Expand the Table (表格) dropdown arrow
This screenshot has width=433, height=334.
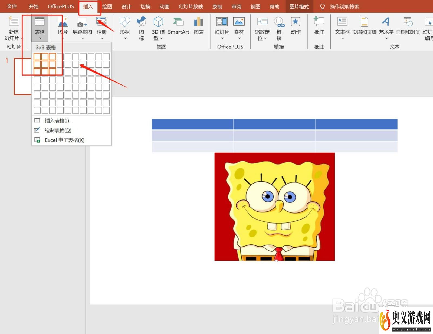[x=40, y=38]
